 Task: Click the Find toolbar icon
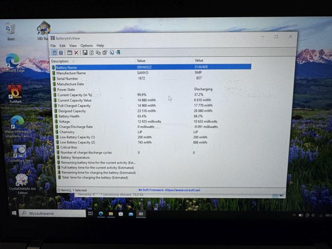coord(112,53)
